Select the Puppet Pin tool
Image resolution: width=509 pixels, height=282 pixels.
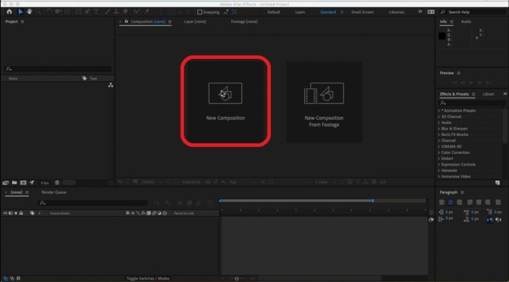[147, 12]
